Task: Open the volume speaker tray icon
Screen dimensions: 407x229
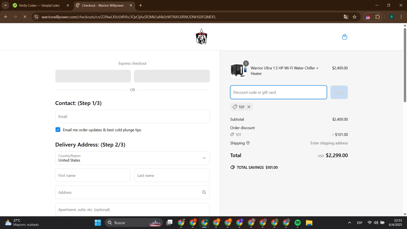Action: tap(376, 223)
